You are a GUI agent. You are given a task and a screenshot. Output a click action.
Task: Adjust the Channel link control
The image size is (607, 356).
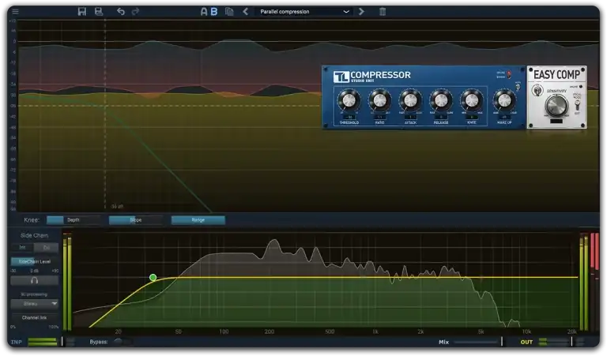point(35,318)
